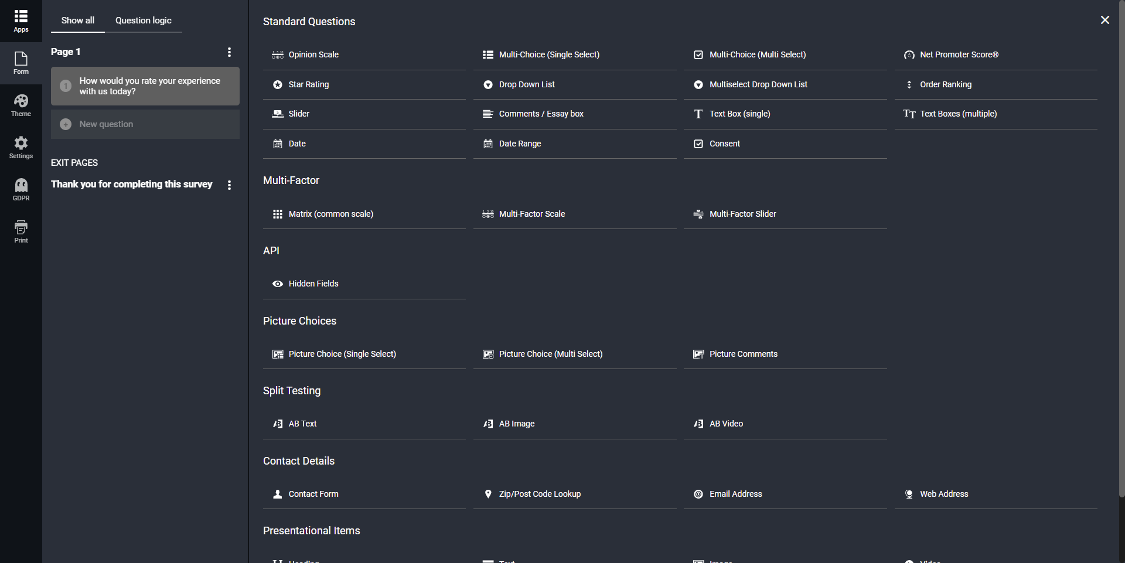Image resolution: width=1125 pixels, height=563 pixels.
Task: Click the Star Rating icon
Action: (278, 84)
